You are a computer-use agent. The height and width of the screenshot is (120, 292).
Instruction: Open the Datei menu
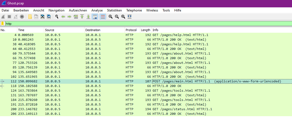click(5, 10)
